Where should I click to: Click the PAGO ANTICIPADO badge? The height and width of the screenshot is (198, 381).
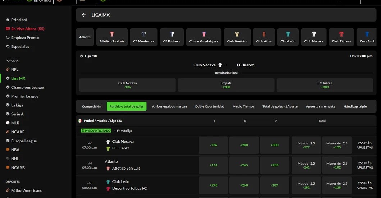96,131
